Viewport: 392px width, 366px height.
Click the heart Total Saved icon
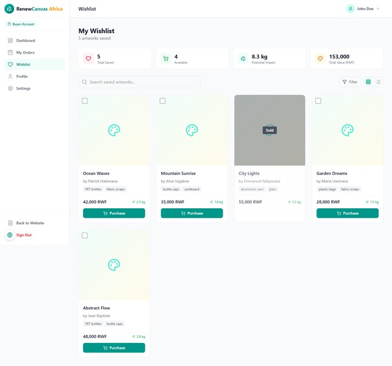tap(88, 59)
